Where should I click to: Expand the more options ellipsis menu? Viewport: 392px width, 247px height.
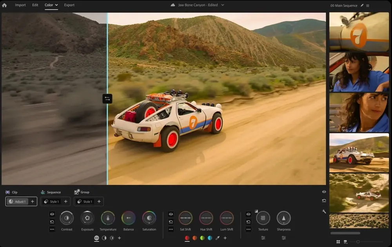pos(52,230)
